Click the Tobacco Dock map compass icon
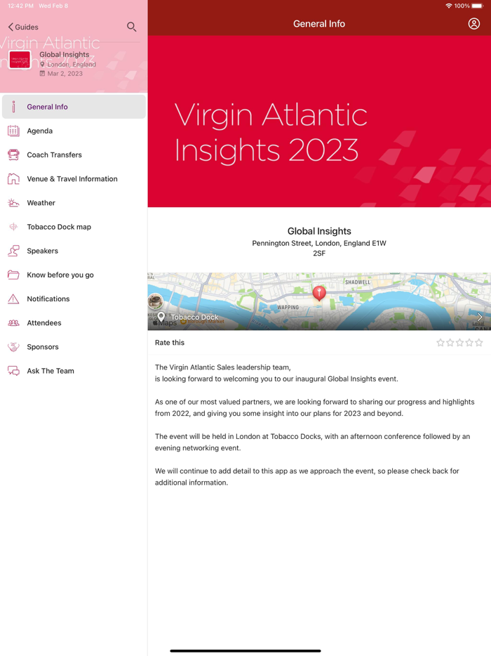Viewport: 491px width, 656px height. coord(13,227)
